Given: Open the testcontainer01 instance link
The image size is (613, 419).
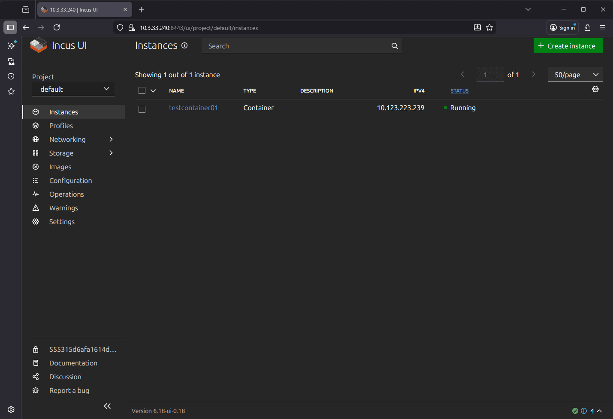Looking at the screenshot, I should 193,108.
